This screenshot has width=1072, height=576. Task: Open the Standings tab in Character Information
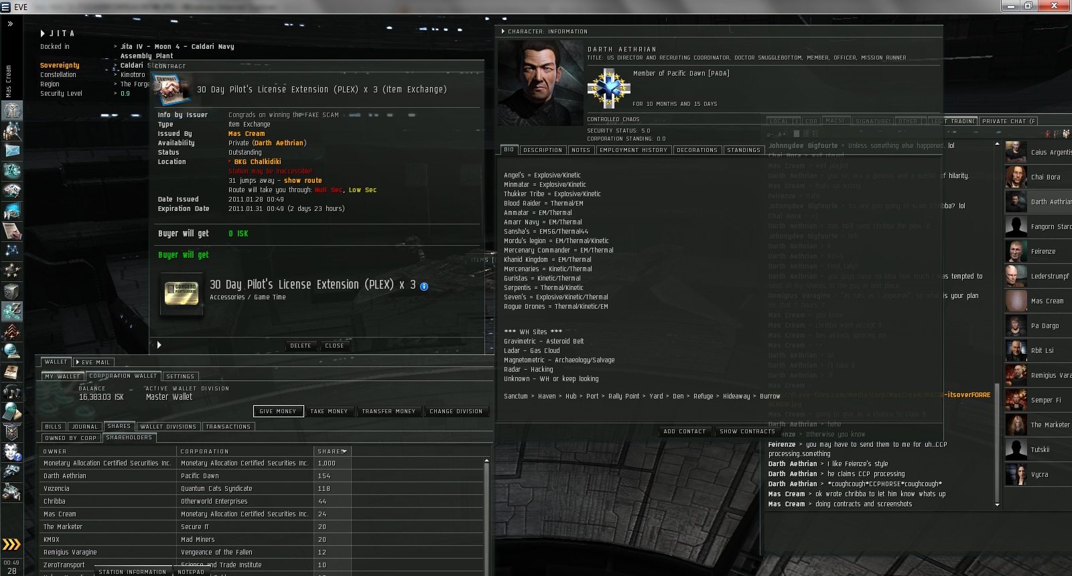coord(743,150)
